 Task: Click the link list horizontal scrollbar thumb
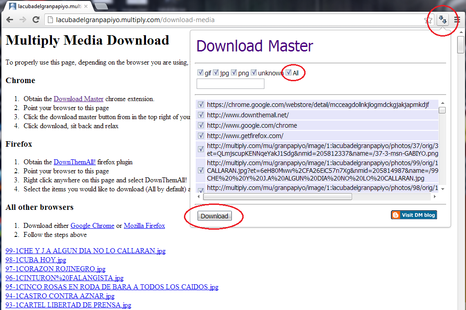click(278, 196)
